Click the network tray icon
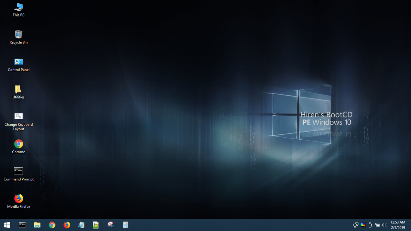This screenshot has height=231, width=411. (x=356, y=225)
